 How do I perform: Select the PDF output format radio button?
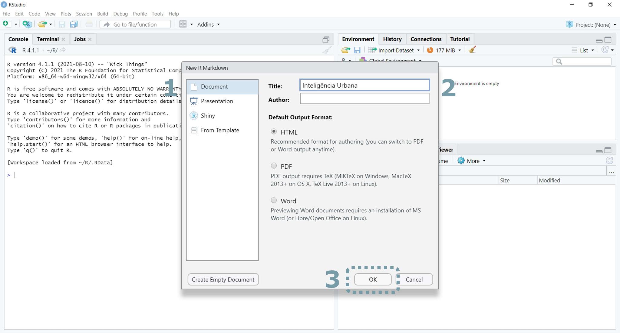(x=274, y=166)
